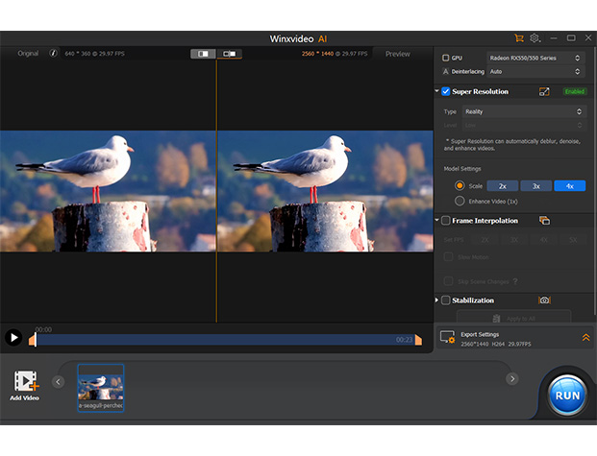Collapse the Super Resolution section
Screen dimensions: 597x456
437,91
